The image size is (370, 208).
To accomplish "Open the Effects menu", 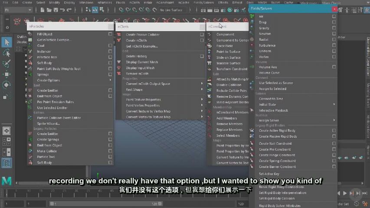I will click(x=223, y=3).
